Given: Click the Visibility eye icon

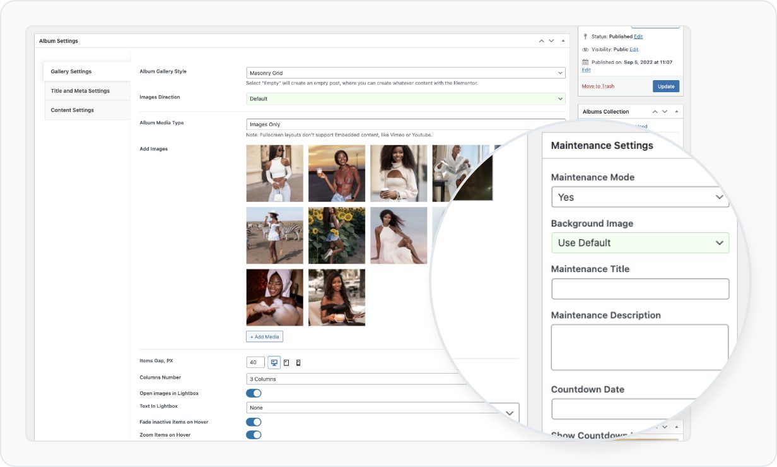Looking at the screenshot, I should (x=585, y=49).
